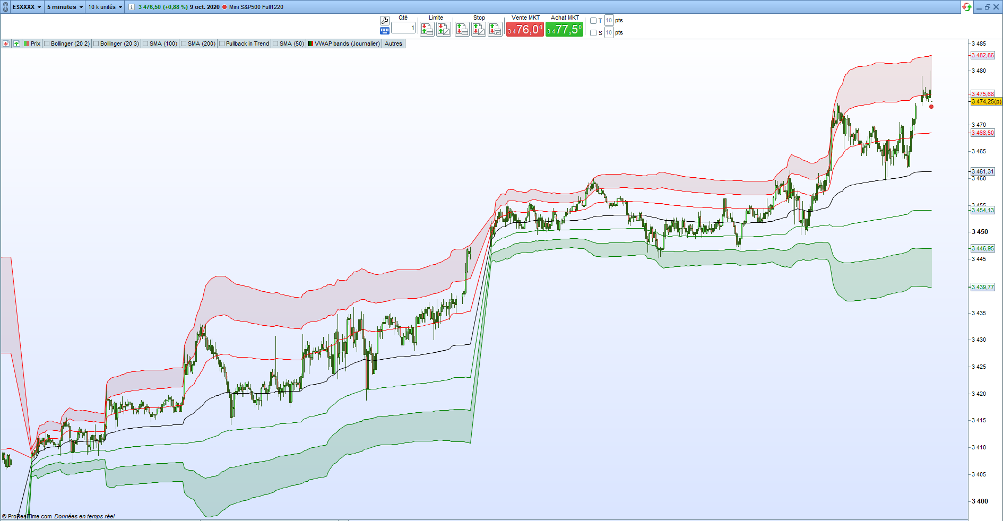Click the first Stop order icon
The height and width of the screenshot is (521, 1003).
click(462, 29)
